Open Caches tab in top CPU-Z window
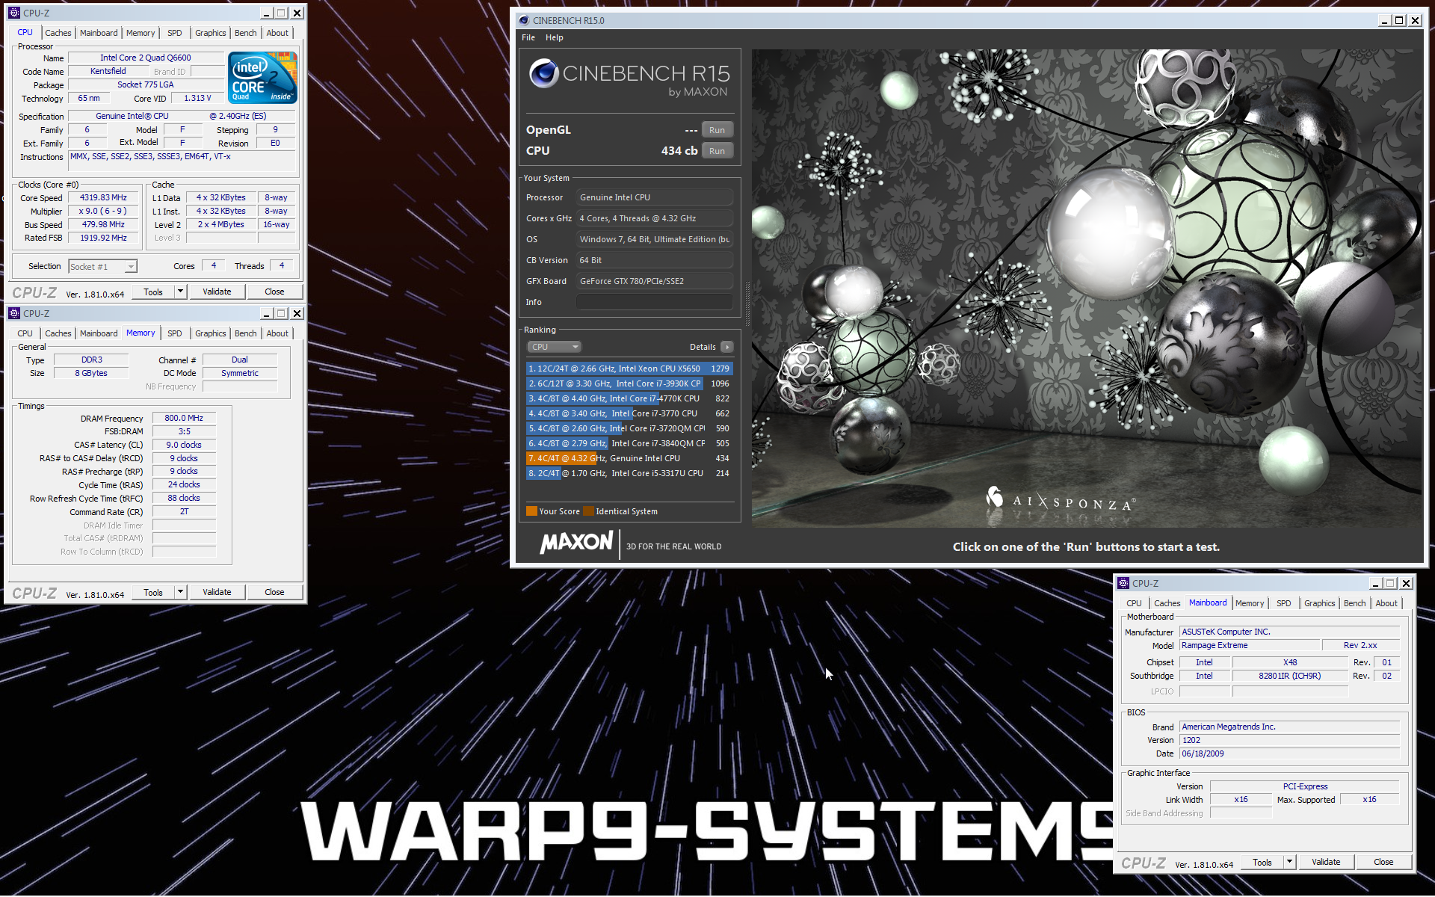 point(58,33)
